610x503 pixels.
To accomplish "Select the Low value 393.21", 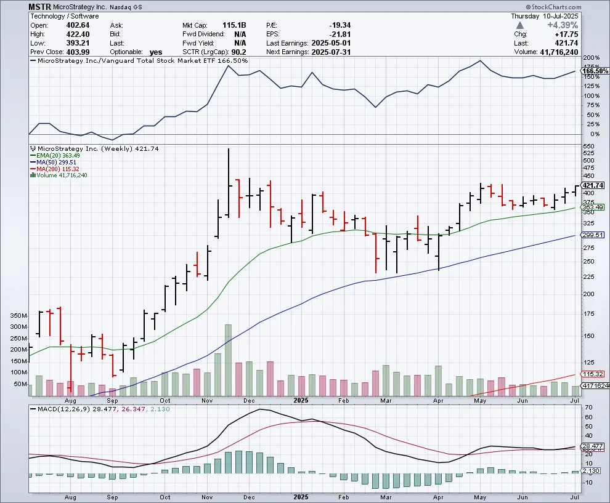I will click(x=78, y=43).
